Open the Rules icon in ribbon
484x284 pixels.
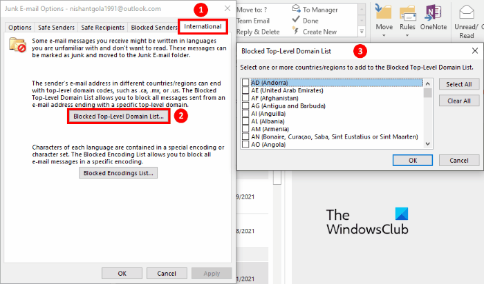(407, 13)
